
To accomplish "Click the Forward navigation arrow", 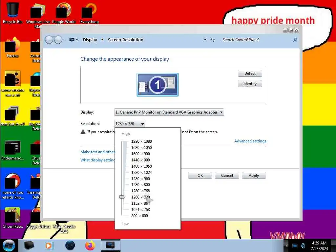I will (x=58, y=40).
